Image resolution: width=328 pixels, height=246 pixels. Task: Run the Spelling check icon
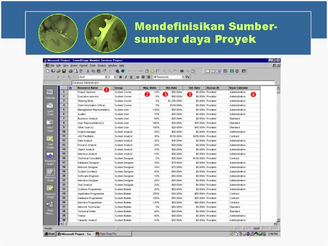coord(81,72)
